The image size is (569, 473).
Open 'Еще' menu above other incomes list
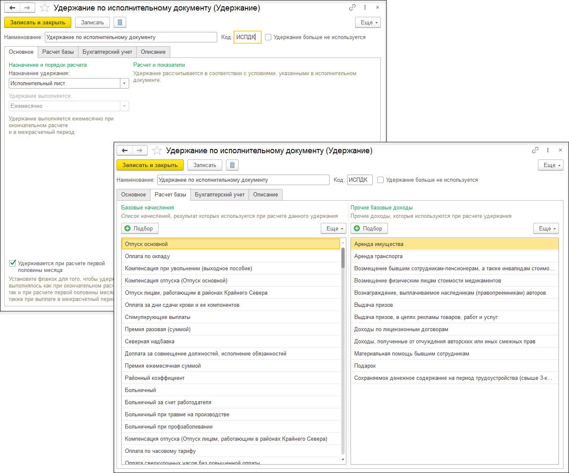546,228
